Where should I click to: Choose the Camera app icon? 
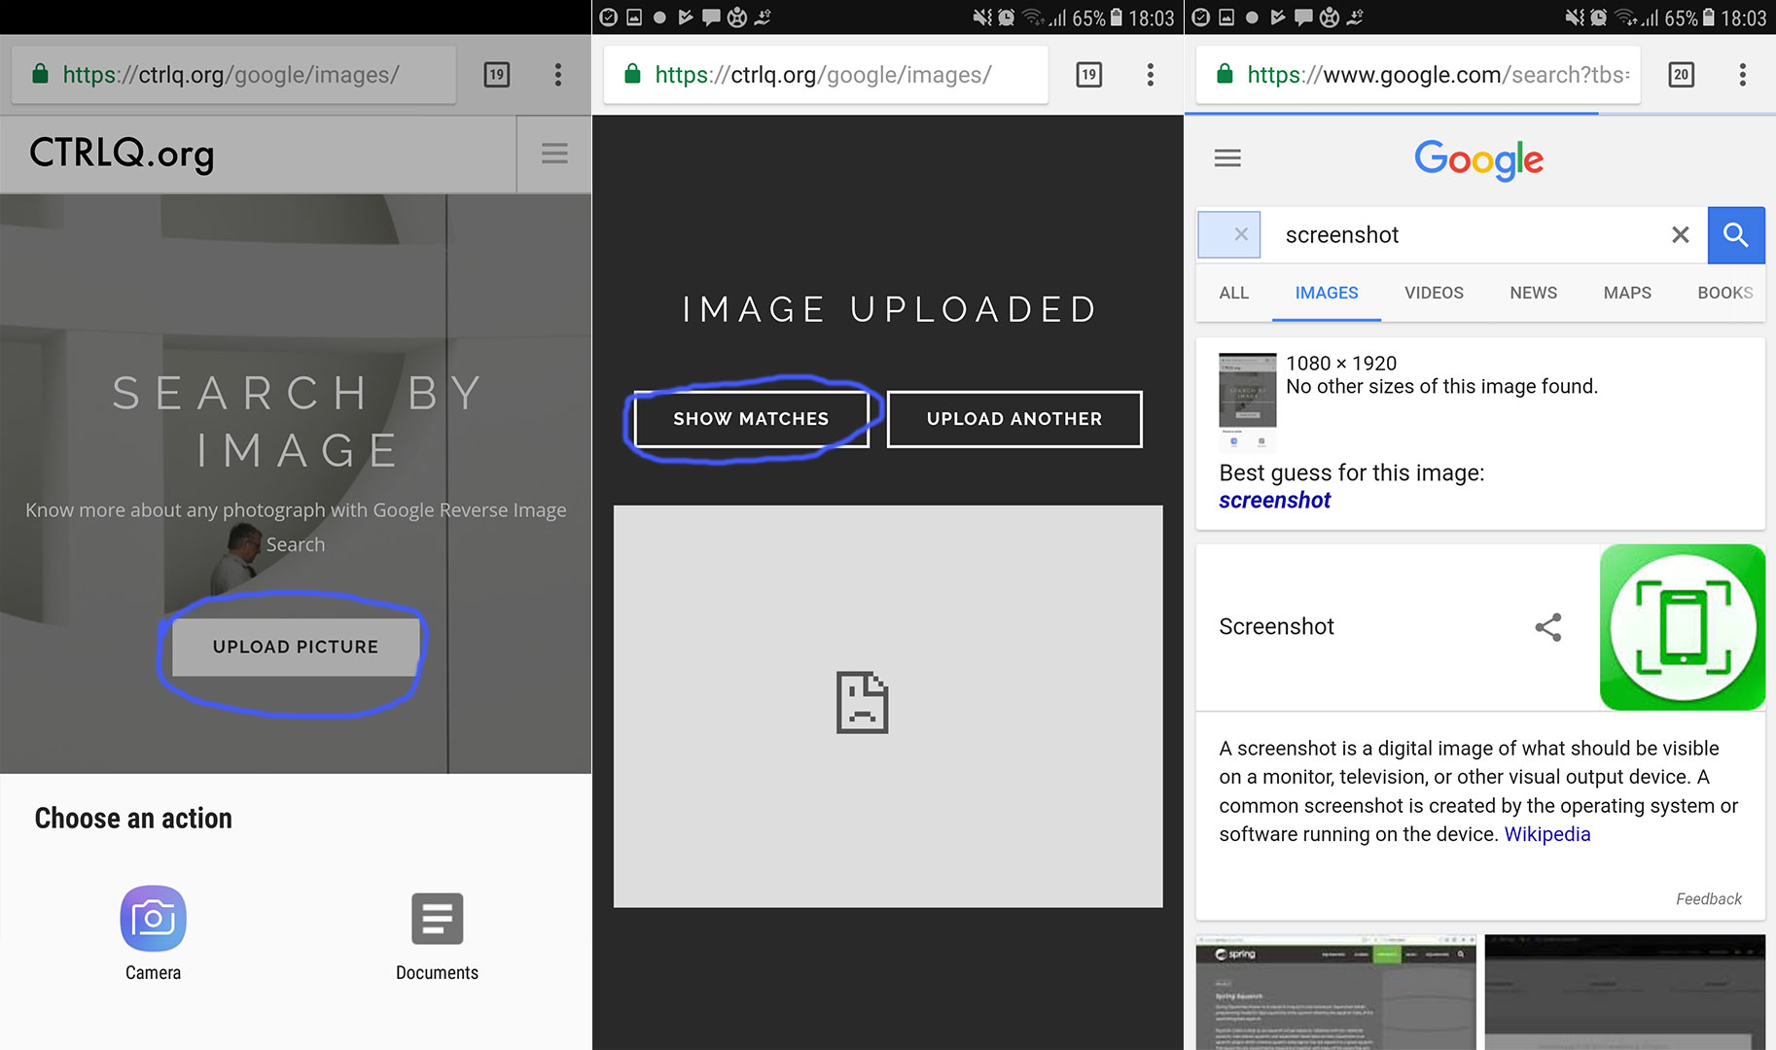point(153,918)
